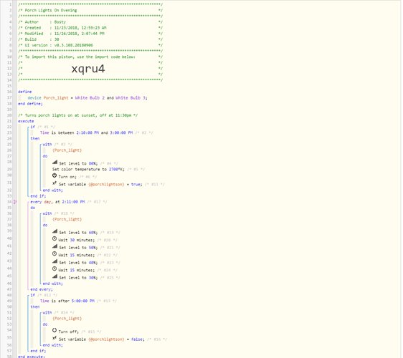Click the 'Turn on;' action text
Screen dimensions: 403x358
click(x=67, y=177)
